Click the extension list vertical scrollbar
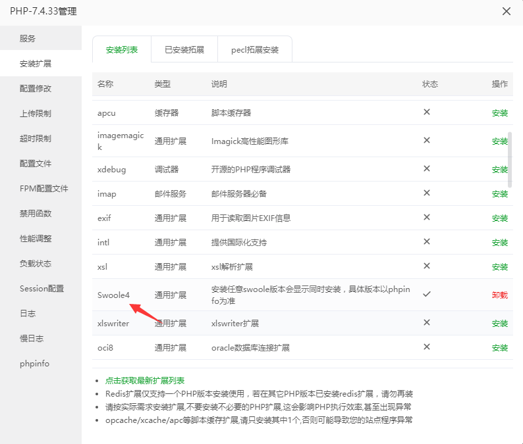The height and width of the screenshot is (444, 523). [x=510, y=151]
